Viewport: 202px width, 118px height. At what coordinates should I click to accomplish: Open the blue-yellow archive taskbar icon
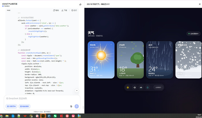(x=79, y=116)
